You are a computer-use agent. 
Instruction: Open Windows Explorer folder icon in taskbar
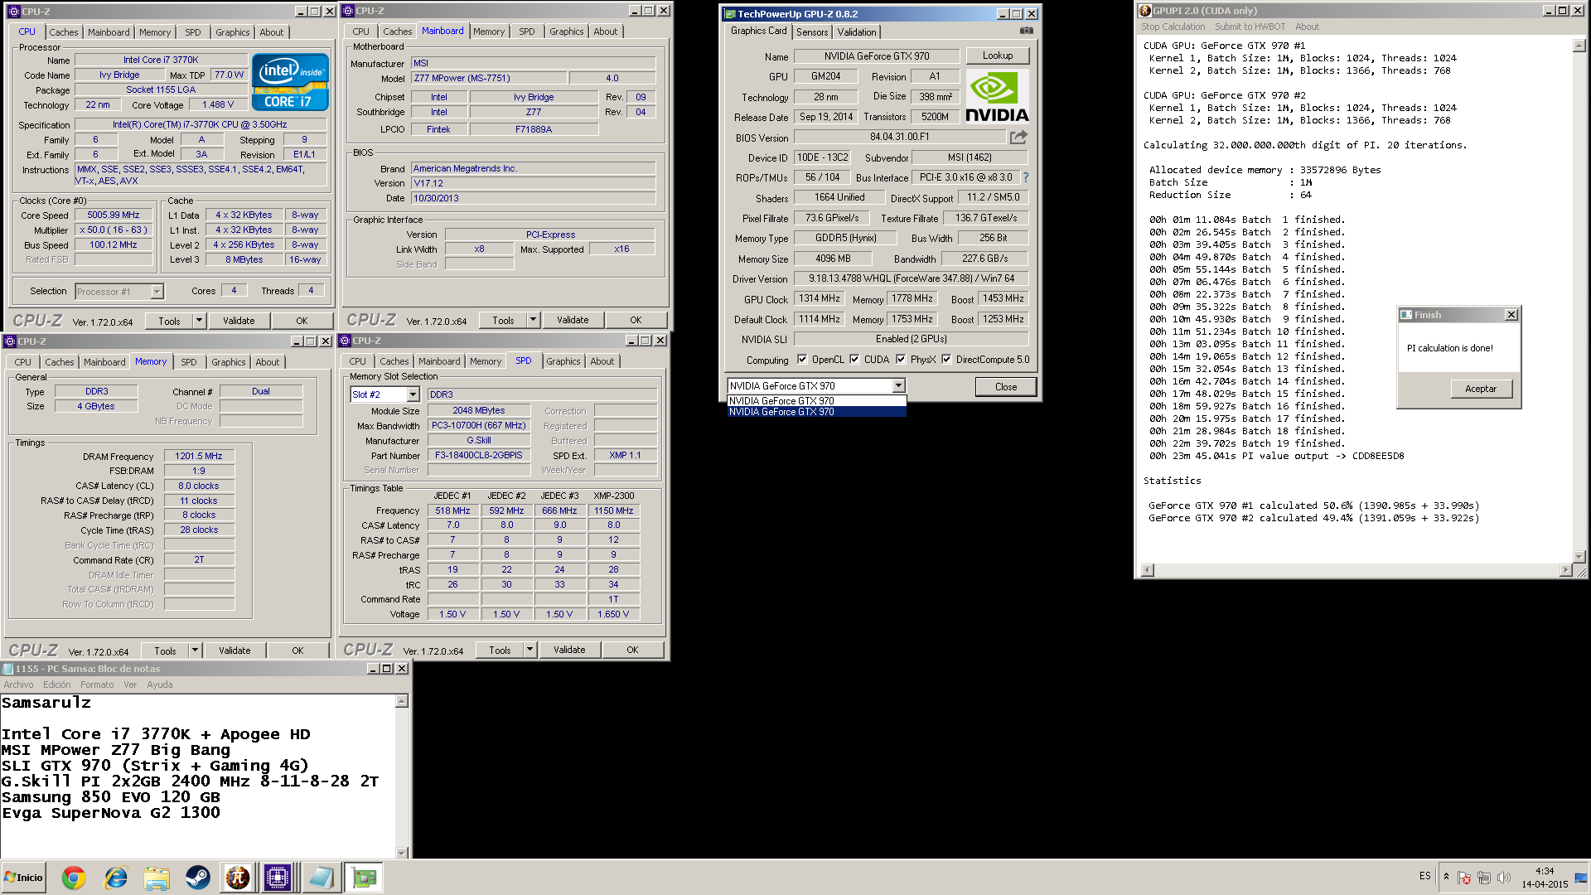[x=156, y=878]
